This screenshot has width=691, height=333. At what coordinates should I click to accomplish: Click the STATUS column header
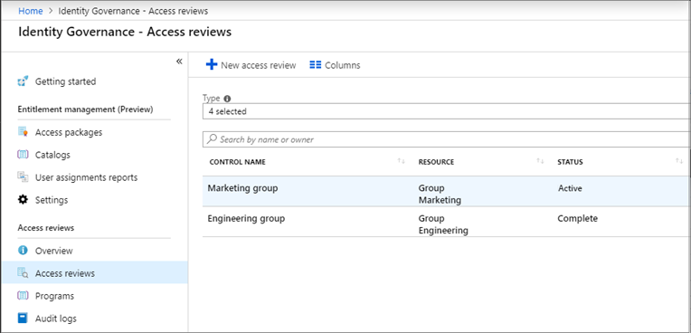570,162
